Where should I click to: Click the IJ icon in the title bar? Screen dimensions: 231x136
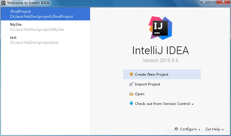3,3
